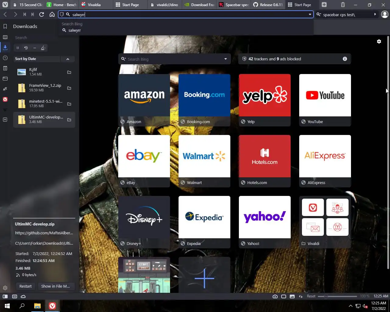The image size is (390, 312).
Task: Open the Amazon speed dial
Action: click(144, 100)
